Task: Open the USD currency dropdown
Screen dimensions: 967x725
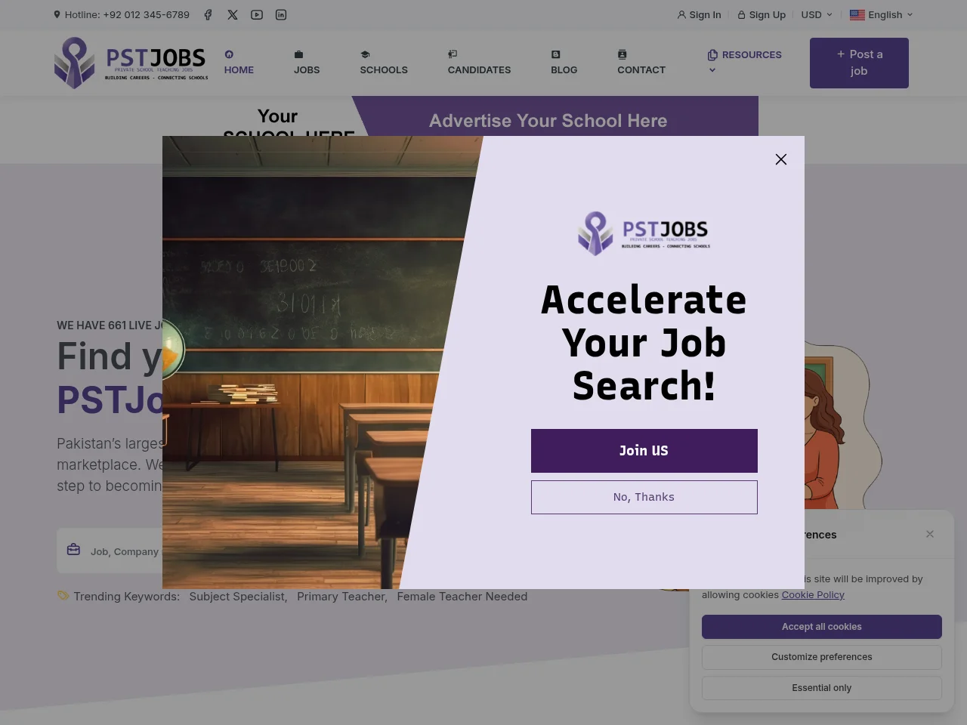Action: (x=817, y=14)
